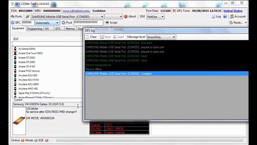
Task: Expand the Samsung serial port dropdown
Action: tap(102, 17)
